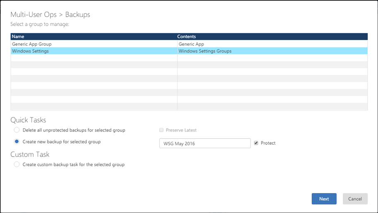Click the Preserve Latest label text

click(181, 130)
